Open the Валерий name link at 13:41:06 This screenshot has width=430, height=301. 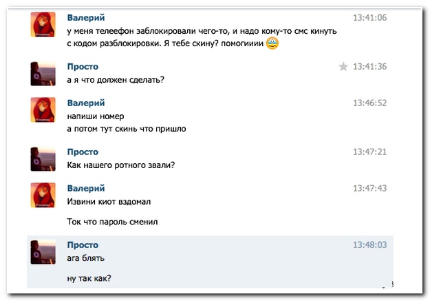pyautogui.click(x=86, y=17)
